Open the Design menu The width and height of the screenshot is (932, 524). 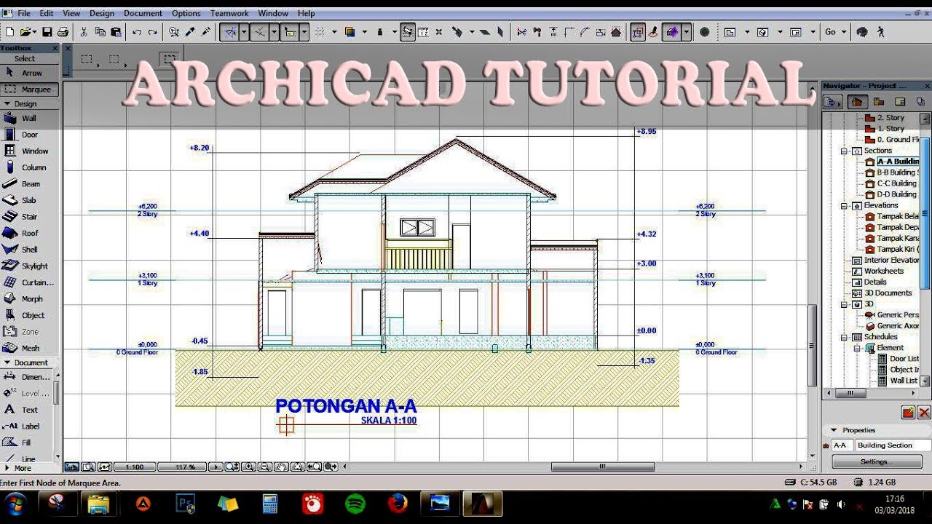(x=102, y=13)
